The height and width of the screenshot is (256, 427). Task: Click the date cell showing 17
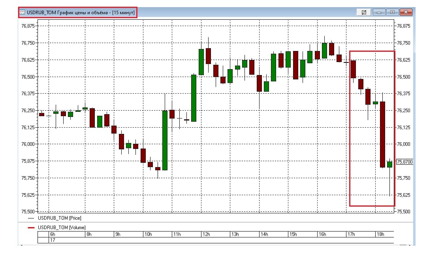52,240
